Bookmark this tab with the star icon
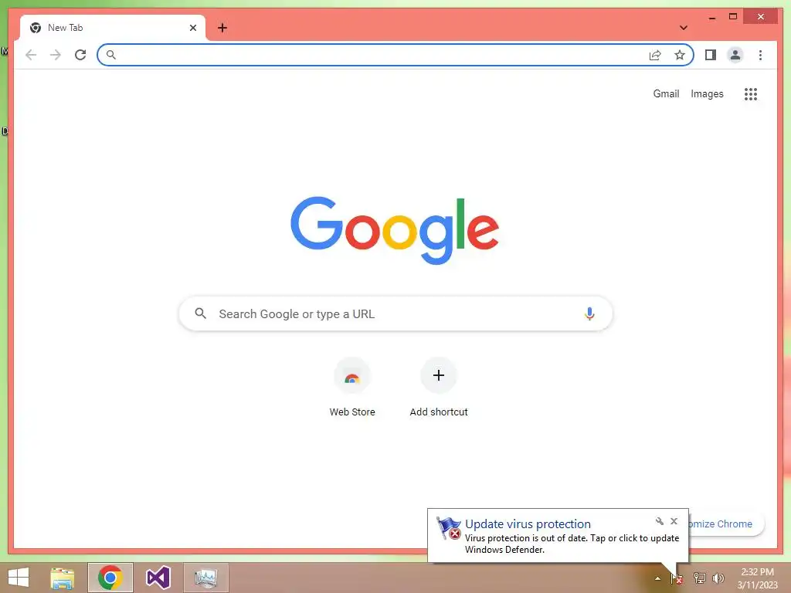 (x=680, y=55)
